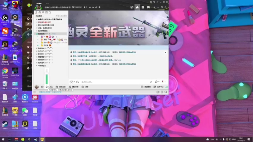
Task: Click the bottom-right video camera icon
Action: [x=158, y=92]
